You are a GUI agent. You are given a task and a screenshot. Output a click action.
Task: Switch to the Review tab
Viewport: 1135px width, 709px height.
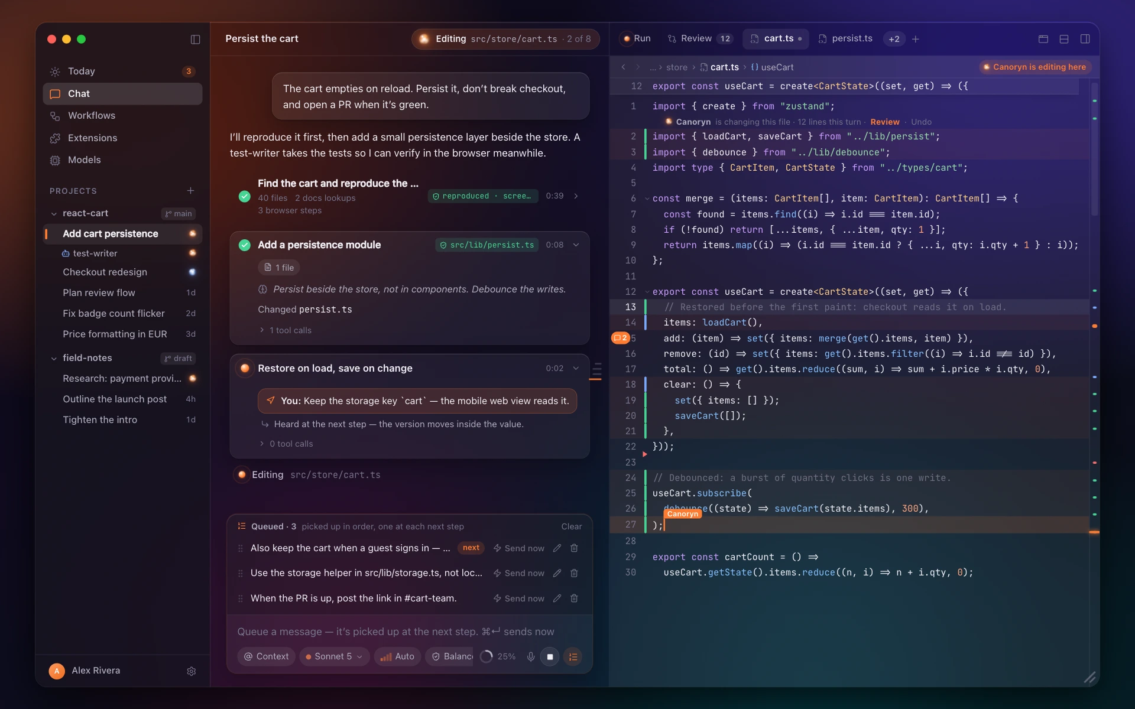click(x=700, y=39)
